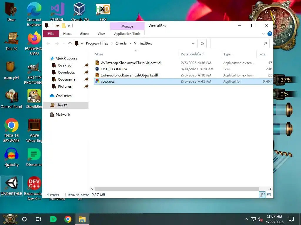Click File Explorer taskbar button
The image size is (301, 225).
(x=82, y=219)
